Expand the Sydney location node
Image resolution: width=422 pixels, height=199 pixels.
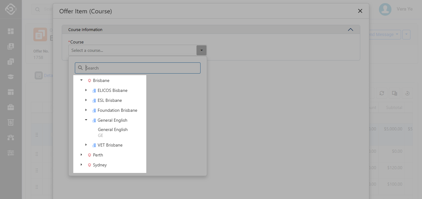(81, 165)
